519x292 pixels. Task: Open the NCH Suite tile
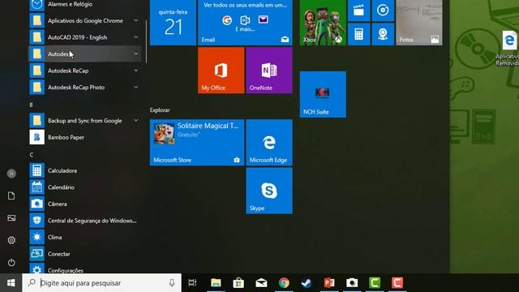[x=323, y=94]
